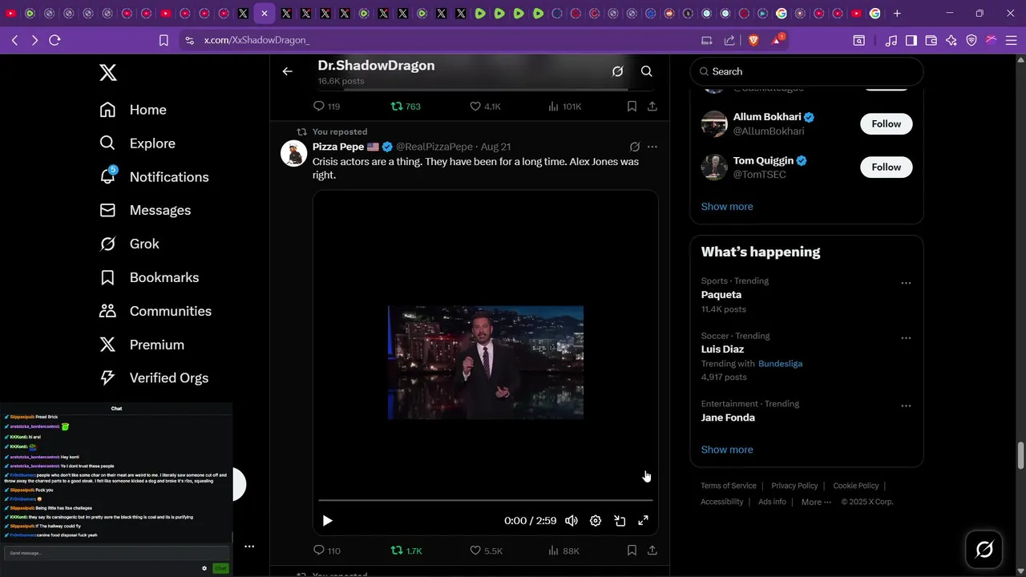Open Grok from sidebar
Viewport: 1026px width, 577px height.
[x=129, y=244]
